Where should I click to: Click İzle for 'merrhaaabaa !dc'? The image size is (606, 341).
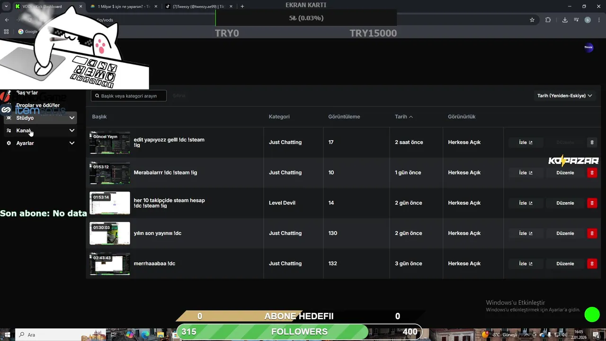[x=526, y=264]
